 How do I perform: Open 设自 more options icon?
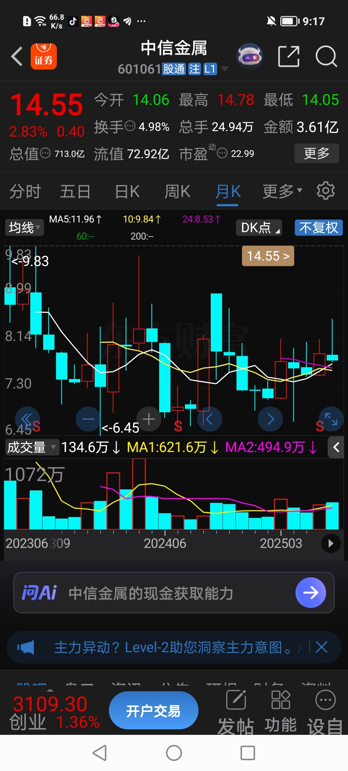(325, 713)
